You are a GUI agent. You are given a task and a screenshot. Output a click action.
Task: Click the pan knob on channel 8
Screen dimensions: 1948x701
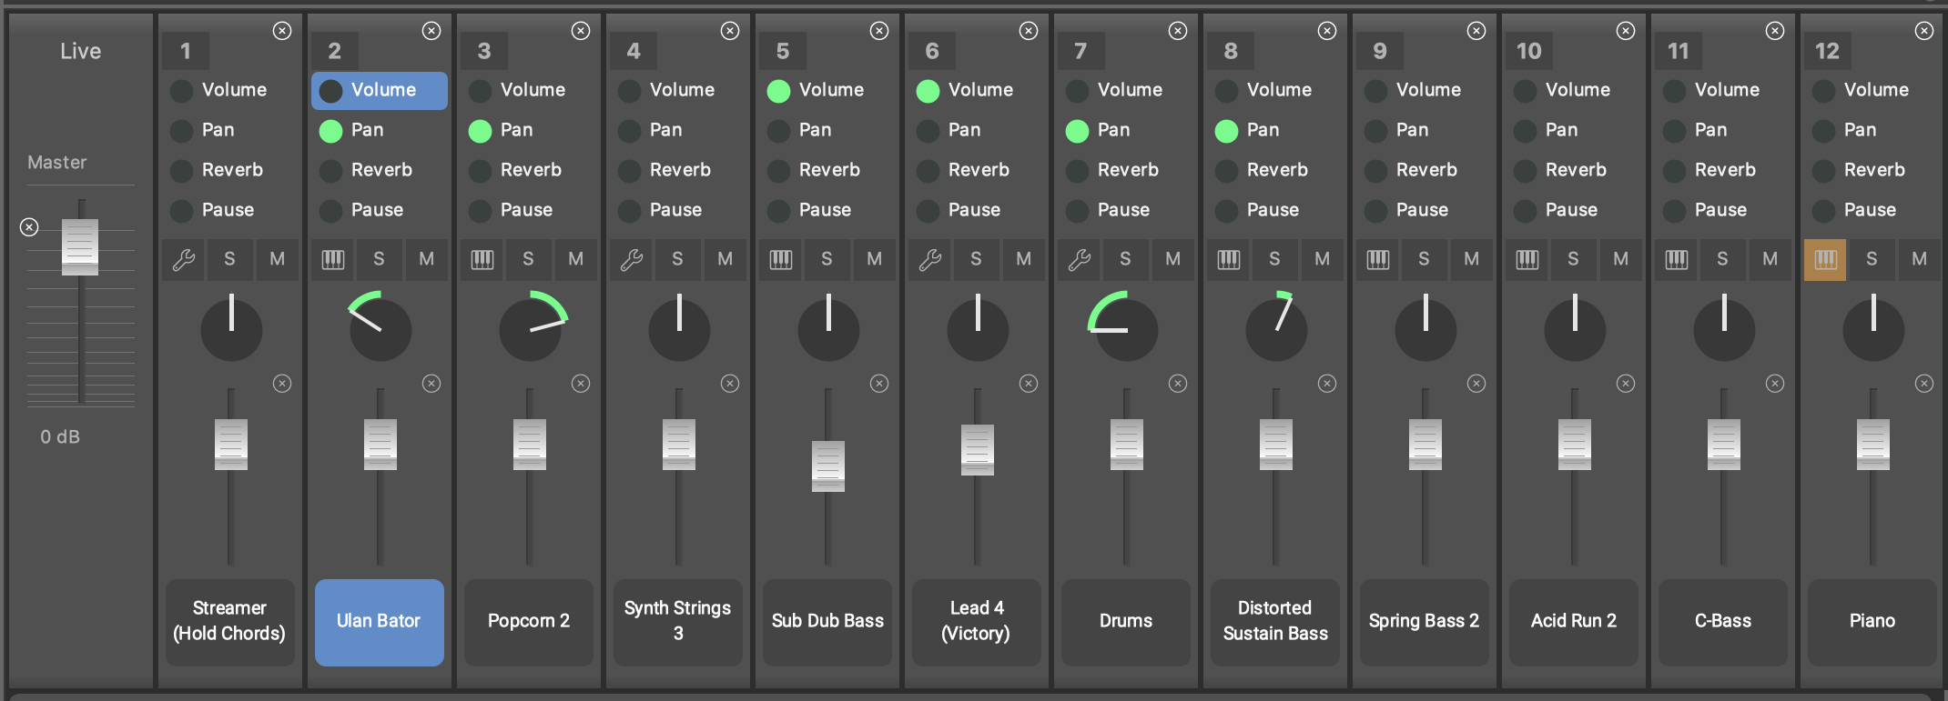click(x=1276, y=329)
